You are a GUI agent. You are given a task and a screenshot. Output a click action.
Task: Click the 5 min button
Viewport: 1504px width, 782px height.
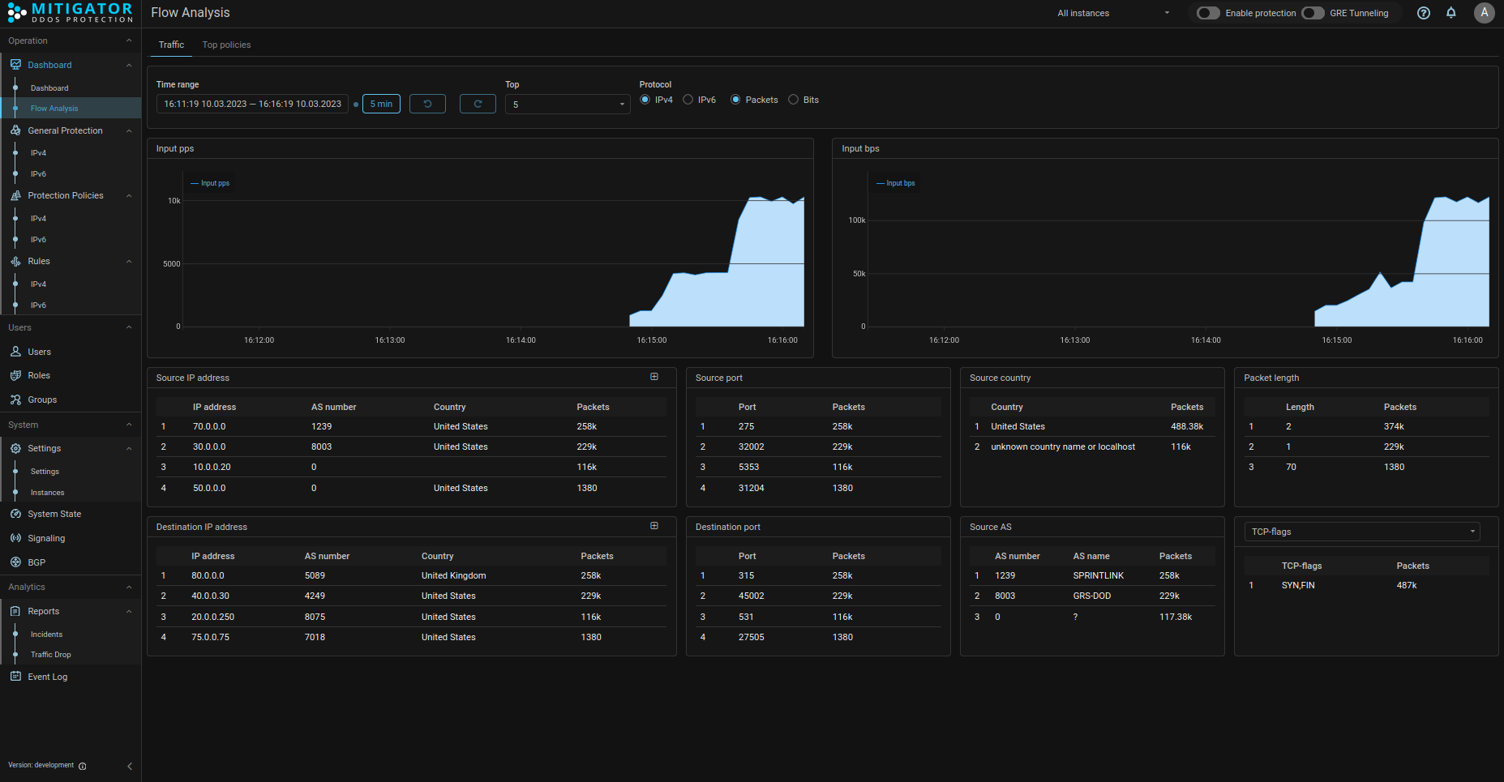pos(381,104)
